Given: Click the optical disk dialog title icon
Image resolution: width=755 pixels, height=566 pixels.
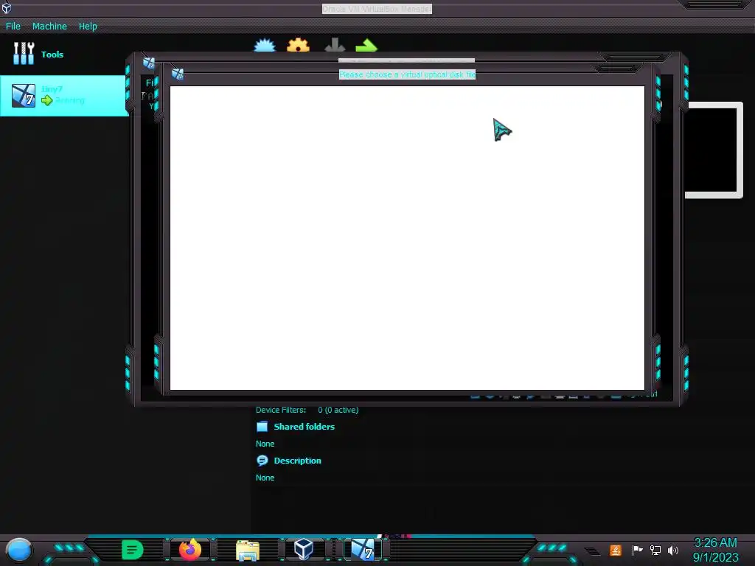Looking at the screenshot, I should click(178, 74).
